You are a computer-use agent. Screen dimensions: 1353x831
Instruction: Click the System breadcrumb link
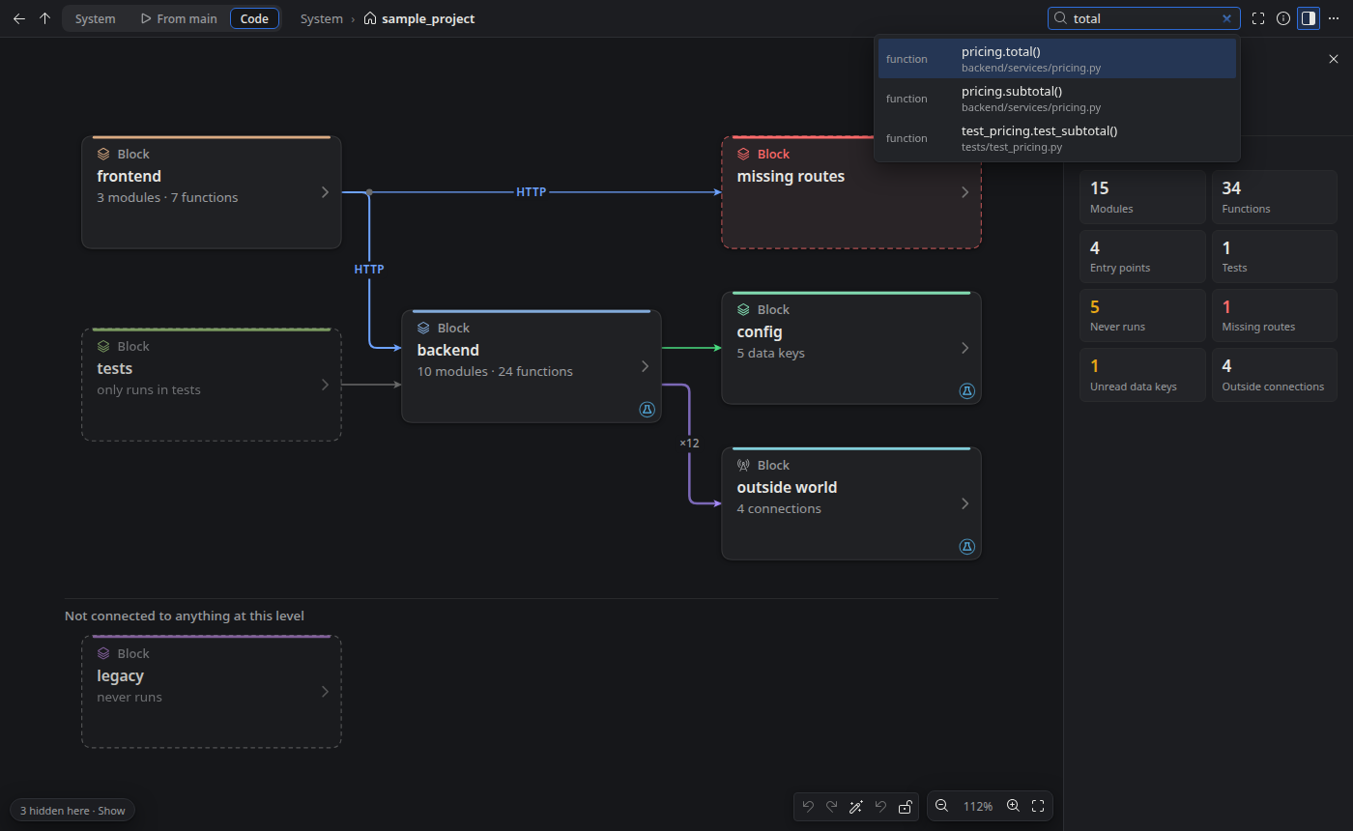(322, 18)
